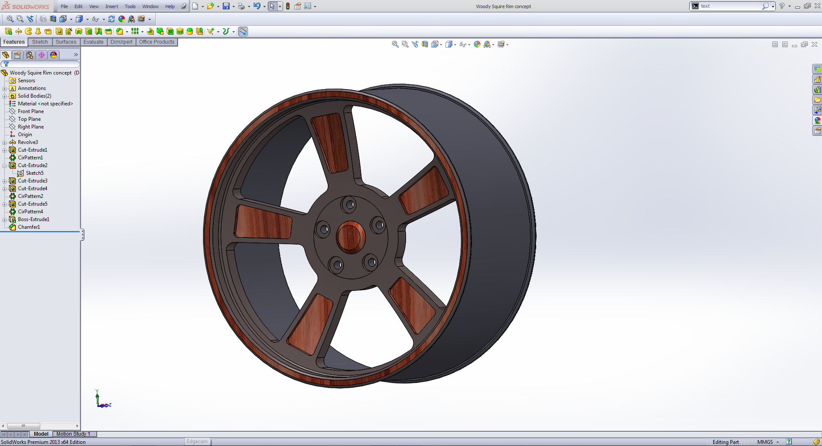Open the SolidWorks Resources home tab

[817, 79]
